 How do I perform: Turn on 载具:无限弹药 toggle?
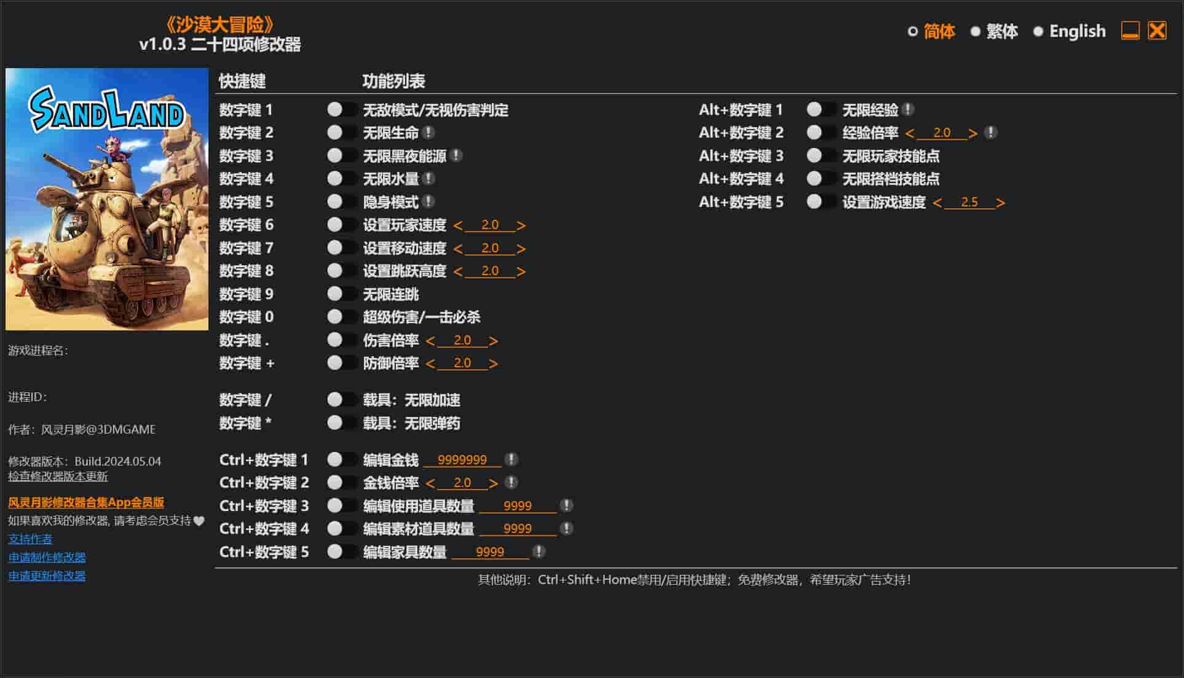coord(342,423)
